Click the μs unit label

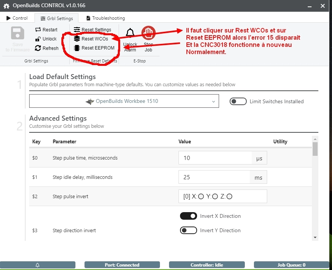tap(259, 158)
